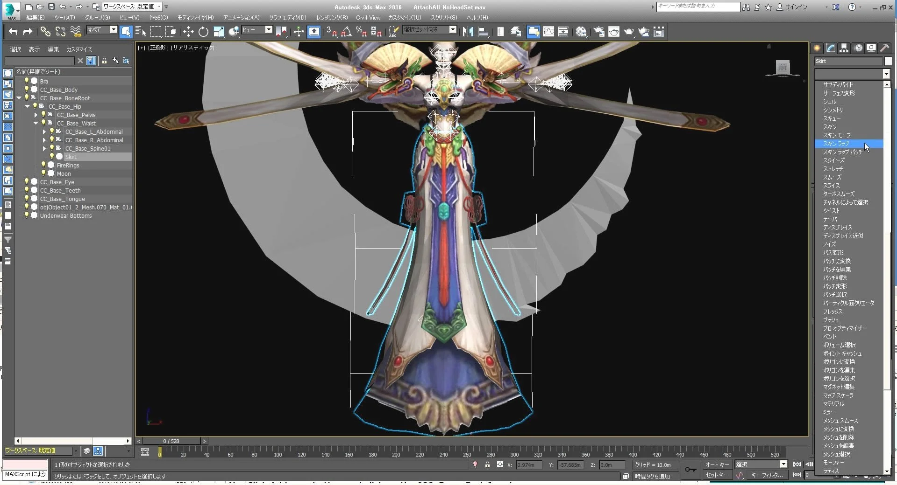Image resolution: width=897 pixels, height=485 pixels.
Task: Toggle visibility bulb for Bra object
Action: [x=27, y=81]
